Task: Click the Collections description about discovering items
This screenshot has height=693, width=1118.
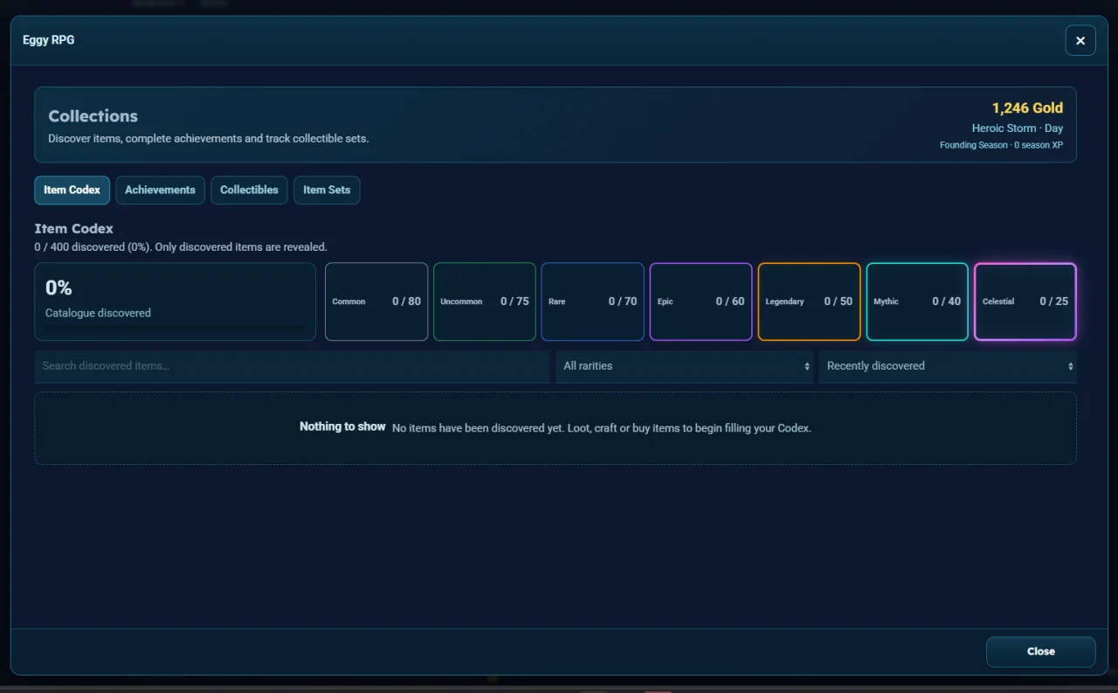Action: (x=209, y=139)
